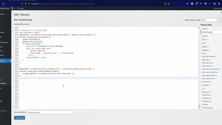The height and width of the screenshot is (125, 222).
Task: Click the localhost address bar URL
Action: point(63,4)
